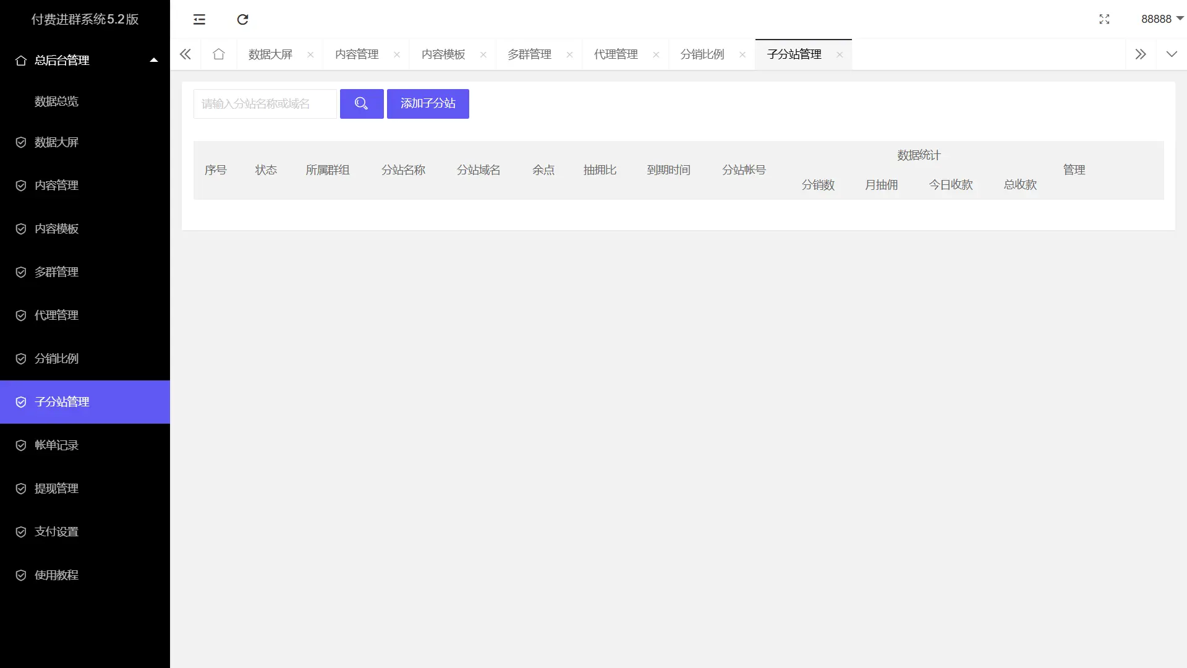Toggle fullscreen mode icon
The height and width of the screenshot is (668, 1187).
[1104, 19]
